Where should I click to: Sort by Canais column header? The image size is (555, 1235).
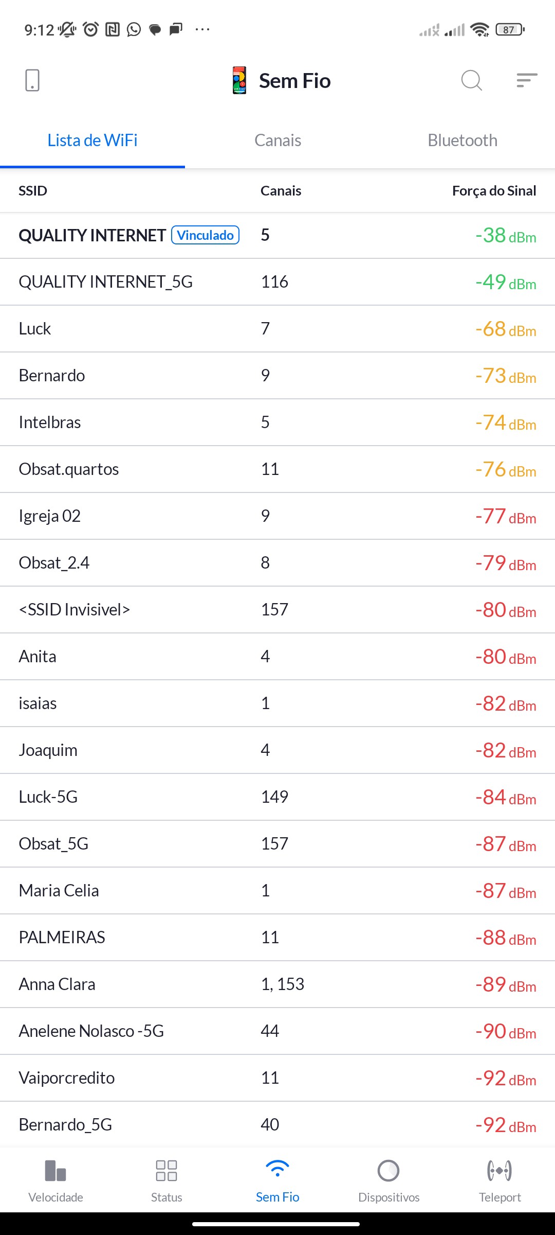(281, 191)
